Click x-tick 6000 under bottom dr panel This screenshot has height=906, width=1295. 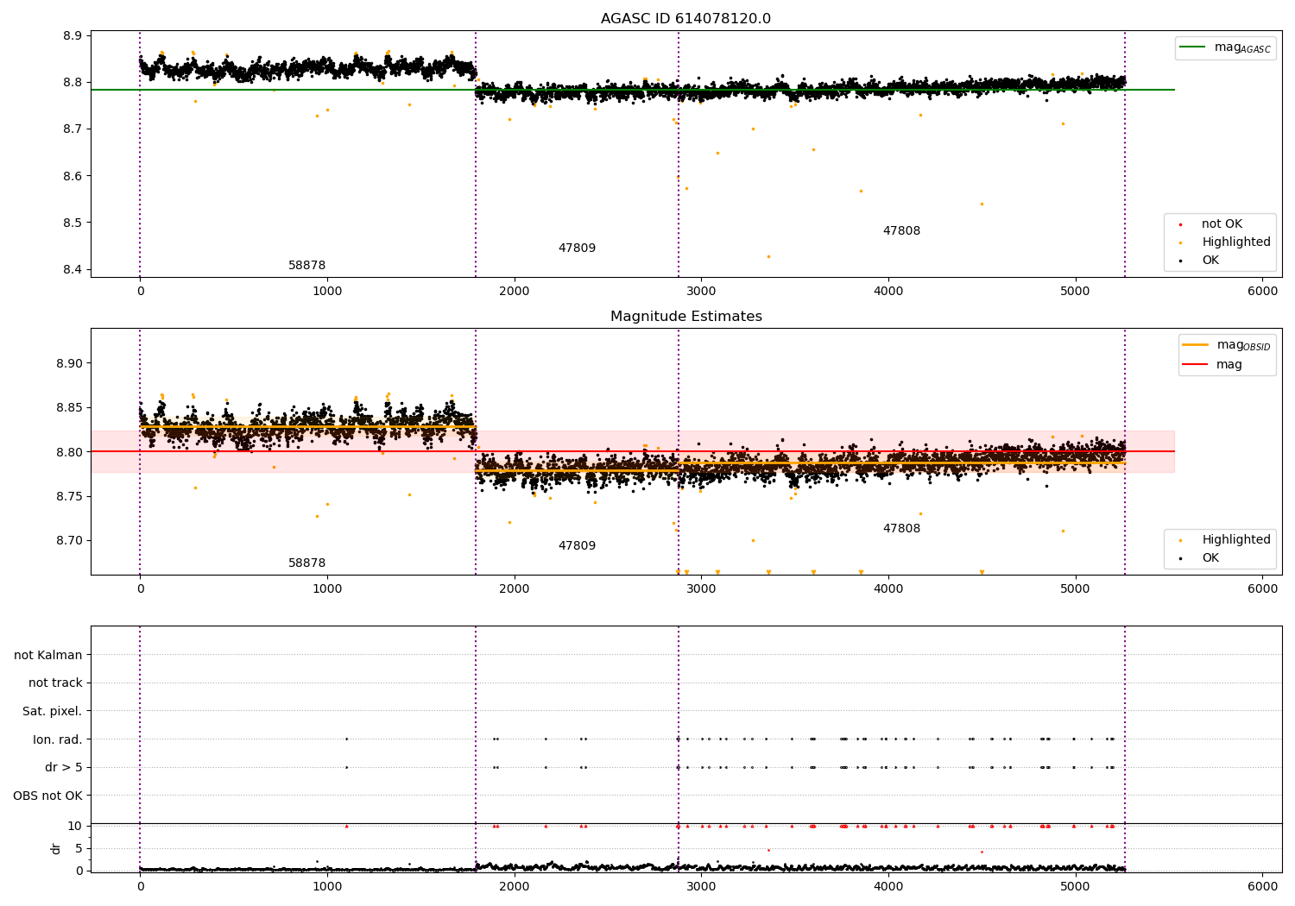tap(1262, 887)
